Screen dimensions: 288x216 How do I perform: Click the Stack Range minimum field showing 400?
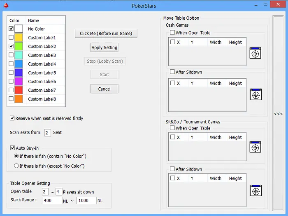[x=52, y=200]
